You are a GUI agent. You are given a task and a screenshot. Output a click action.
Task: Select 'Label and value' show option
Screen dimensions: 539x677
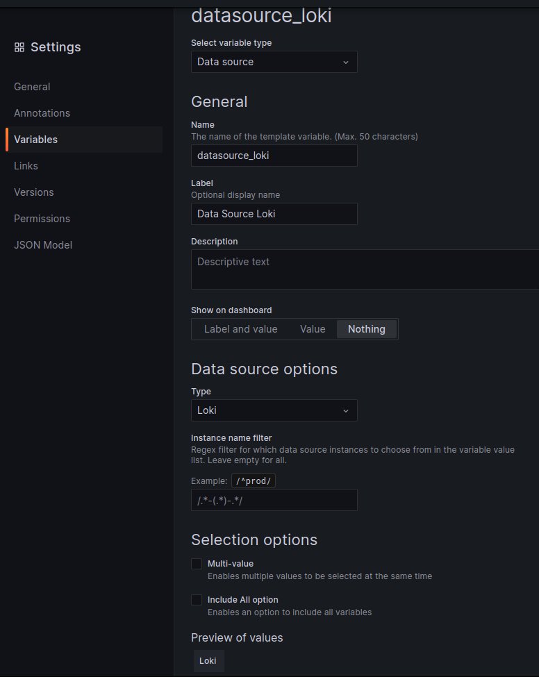pos(240,329)
